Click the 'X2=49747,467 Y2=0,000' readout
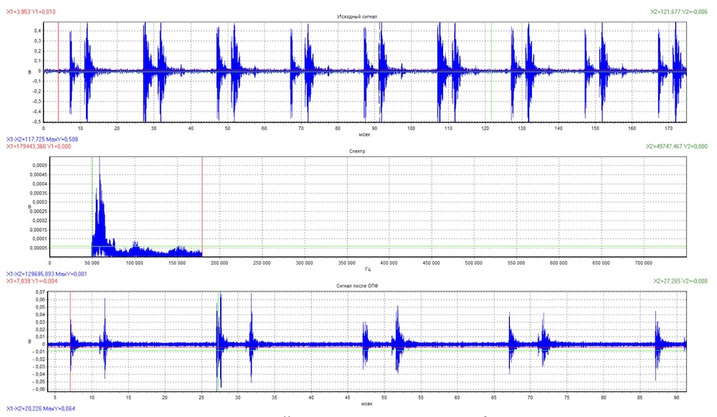This screenshot has height=417, width=717. [x=677, y=147]
